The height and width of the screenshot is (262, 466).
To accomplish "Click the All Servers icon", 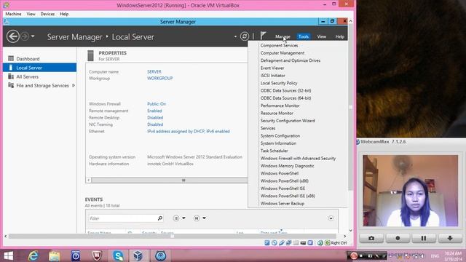I will [11, 76].
